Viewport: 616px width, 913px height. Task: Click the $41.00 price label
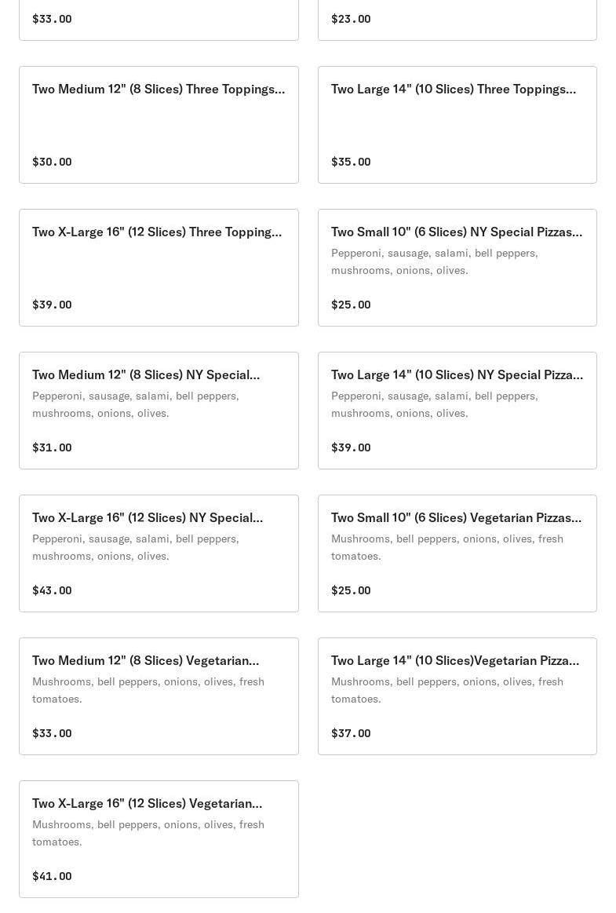(x=52, y=876)
